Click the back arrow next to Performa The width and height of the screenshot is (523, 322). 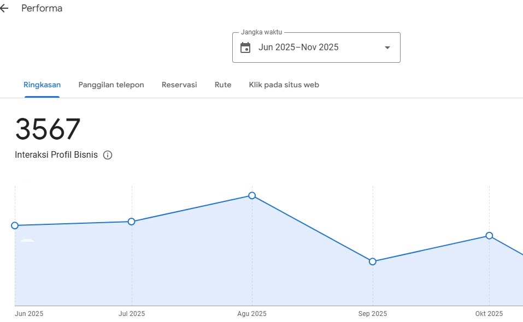[4, 9]
